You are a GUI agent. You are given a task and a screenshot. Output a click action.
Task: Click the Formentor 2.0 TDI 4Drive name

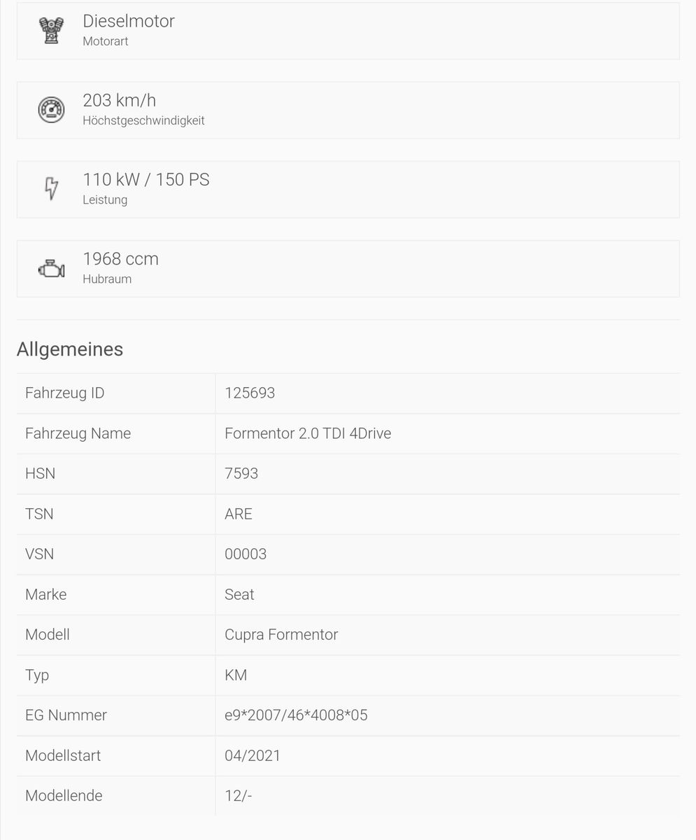point(308,434)
